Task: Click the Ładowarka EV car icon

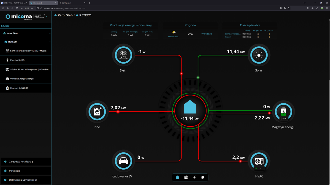Action: click(x=123, y=161)
